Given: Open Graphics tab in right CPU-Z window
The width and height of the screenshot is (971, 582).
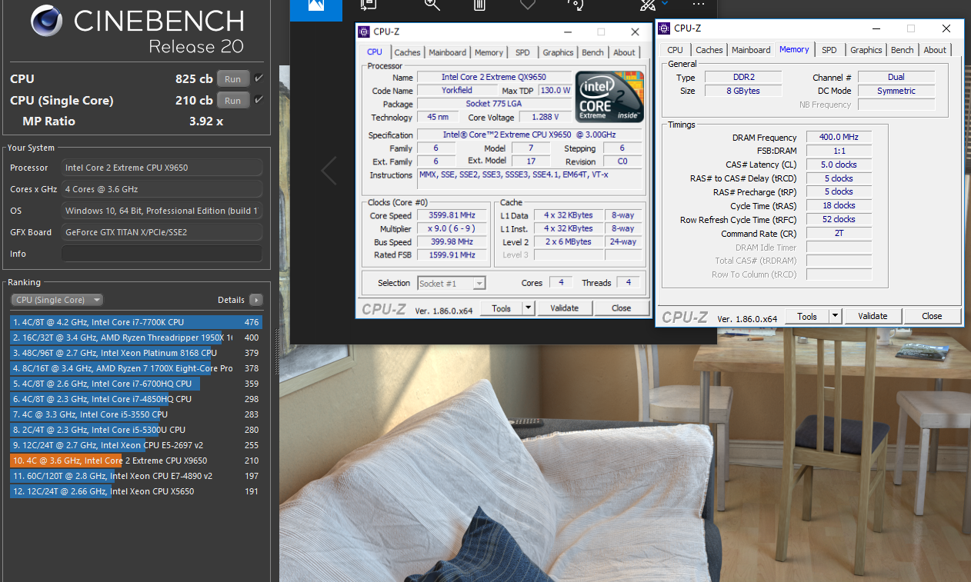Looking at the screenshot, I should point(866,50).
